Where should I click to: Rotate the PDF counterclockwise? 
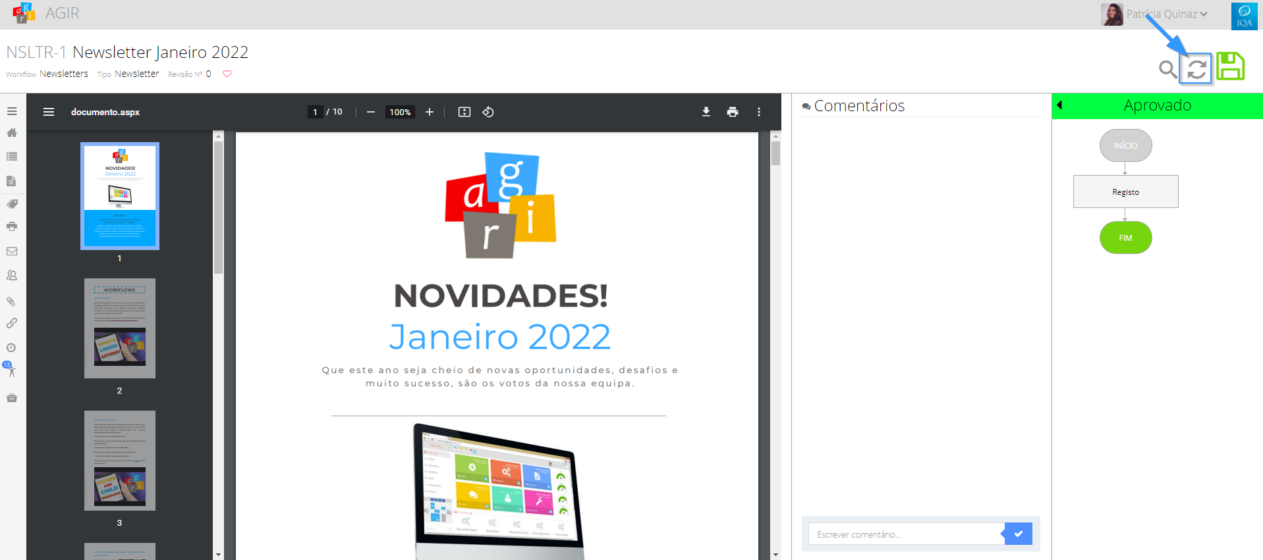[x=488, y=112]
